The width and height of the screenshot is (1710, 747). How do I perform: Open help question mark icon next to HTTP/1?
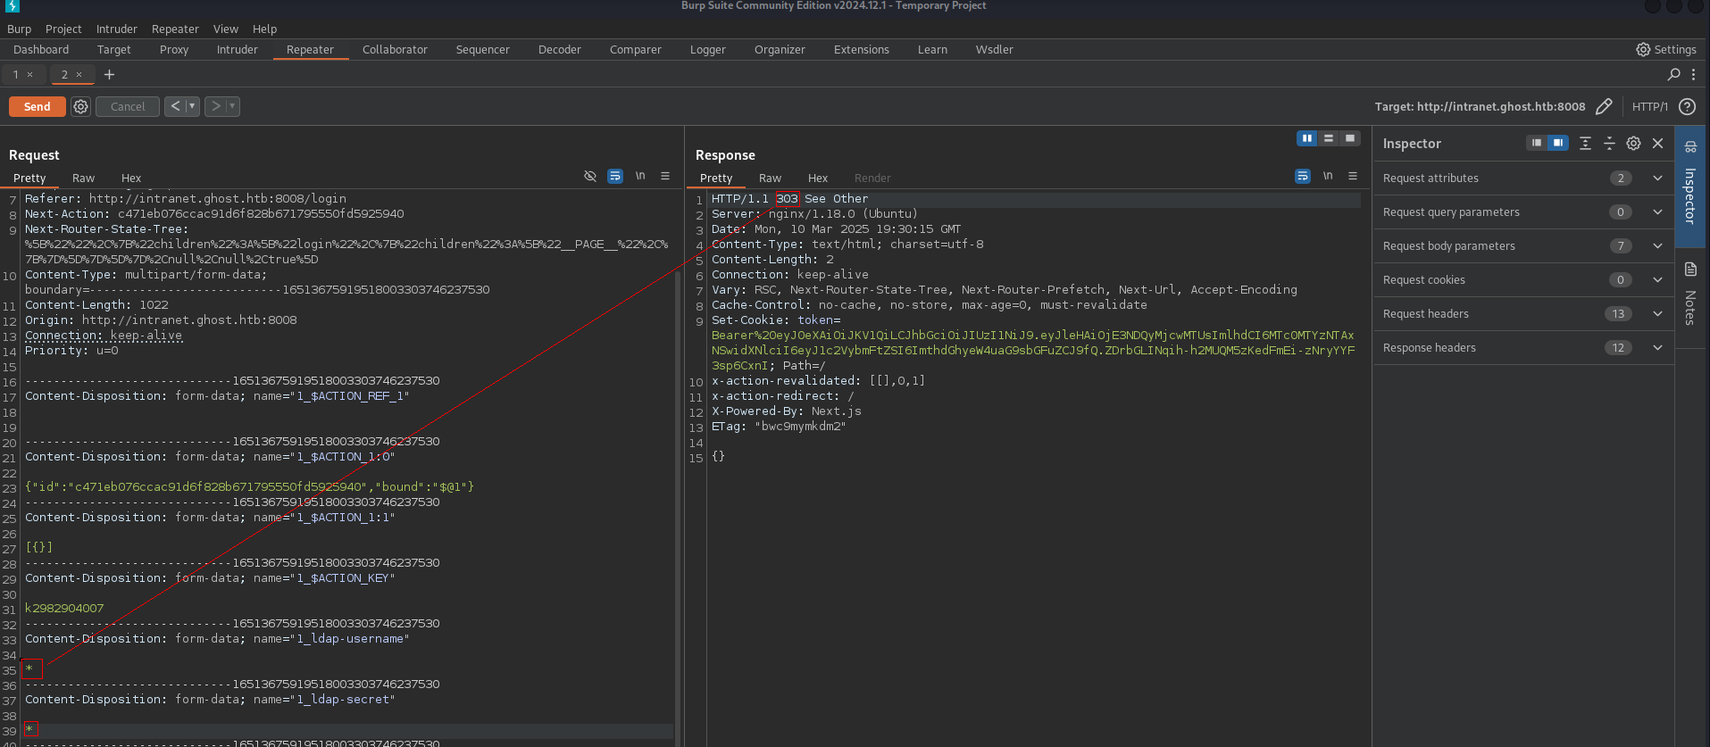(x=1687, y=106)
